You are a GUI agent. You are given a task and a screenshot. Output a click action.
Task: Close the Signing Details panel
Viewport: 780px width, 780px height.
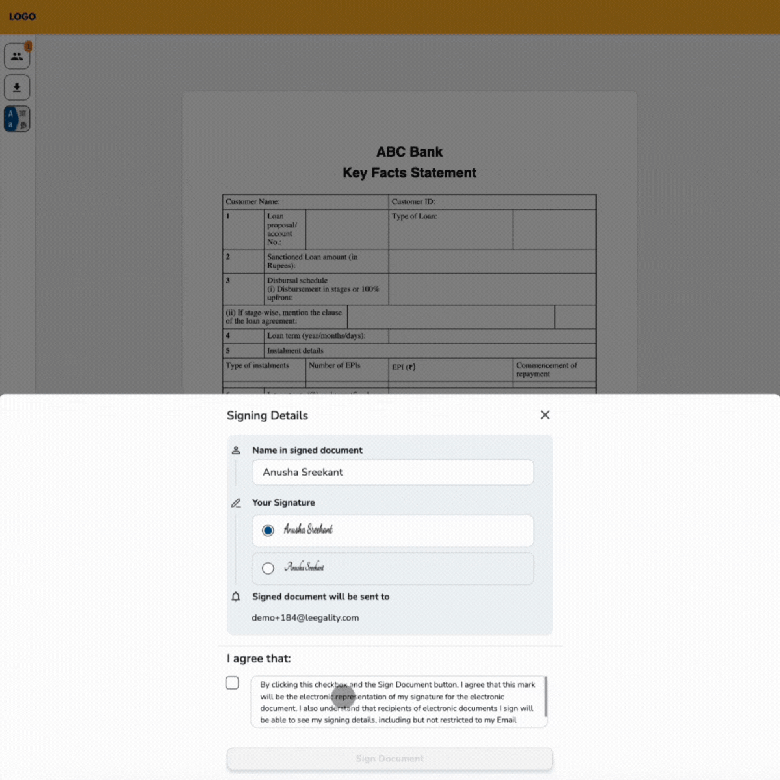click(545, 415)
